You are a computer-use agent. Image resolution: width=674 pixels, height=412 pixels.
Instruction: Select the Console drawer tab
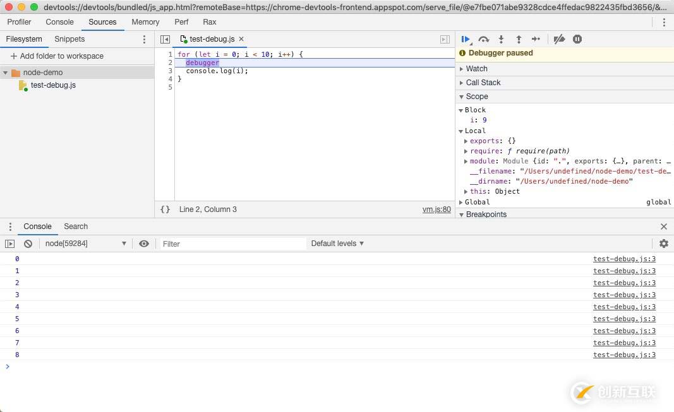(37, 226)
